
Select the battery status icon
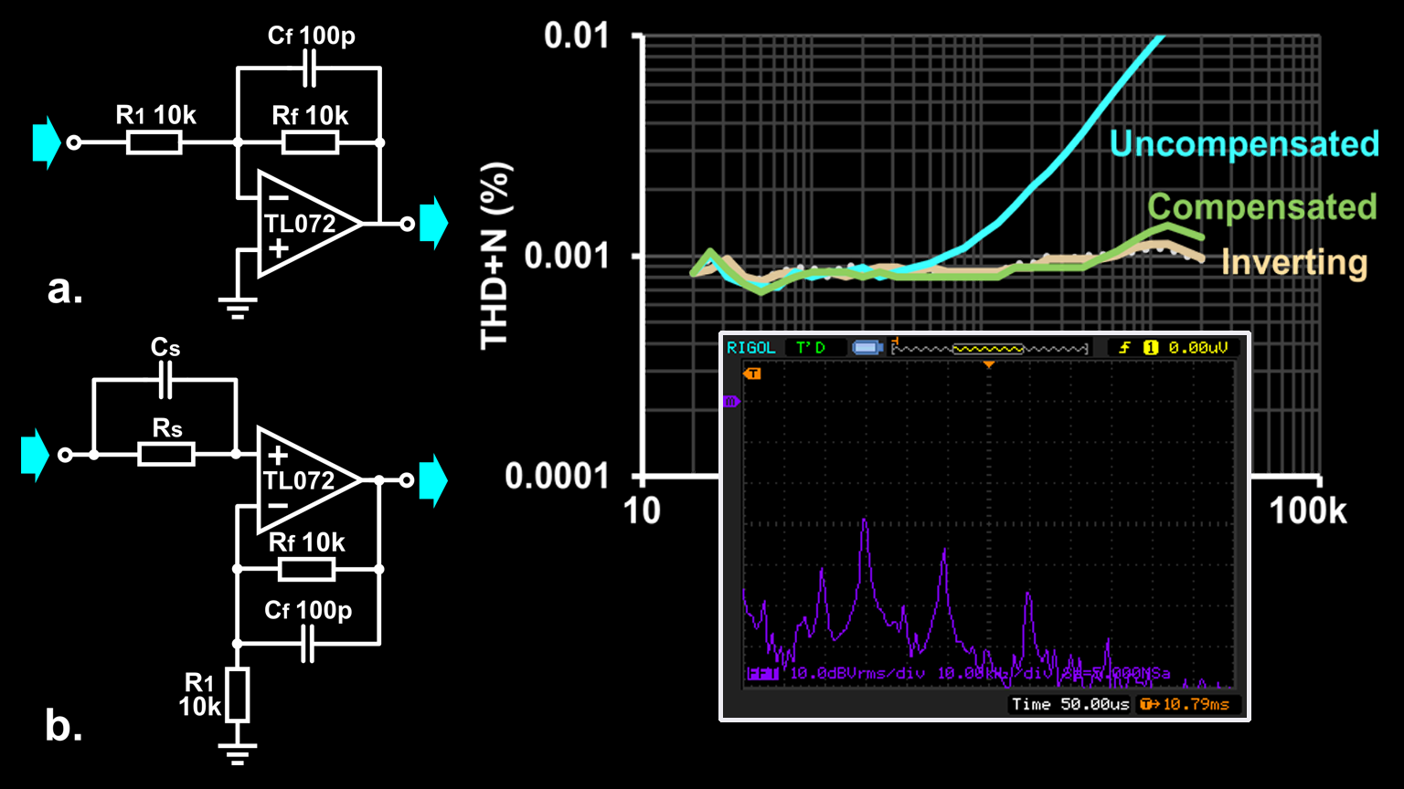point(867,348)
